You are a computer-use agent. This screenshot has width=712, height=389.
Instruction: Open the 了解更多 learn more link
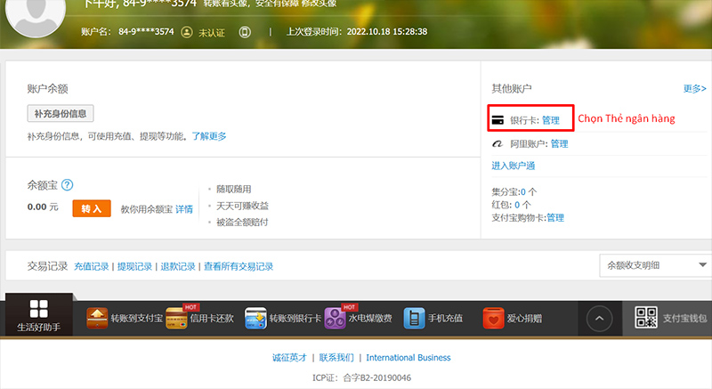click(x=209, y=136)
